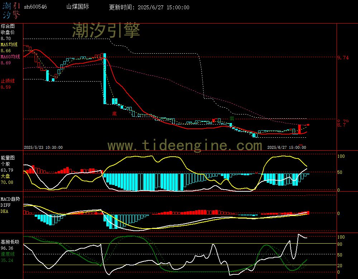Click the last tall red candlestick
The width and height of the screenshot is (358, 279).
[x=300, y=129]
